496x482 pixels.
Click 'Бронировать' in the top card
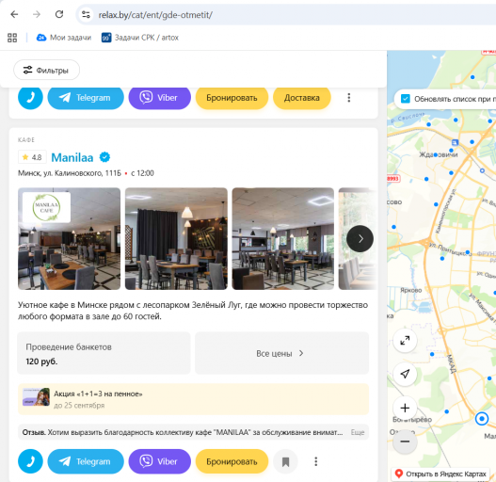coord(232,98)
